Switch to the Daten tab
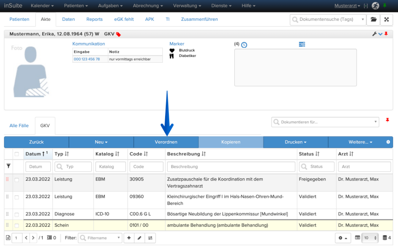 pyautogui.click(x=69, y=19)
